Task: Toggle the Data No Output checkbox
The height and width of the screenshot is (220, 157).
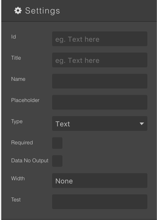Action: [57, 161]
